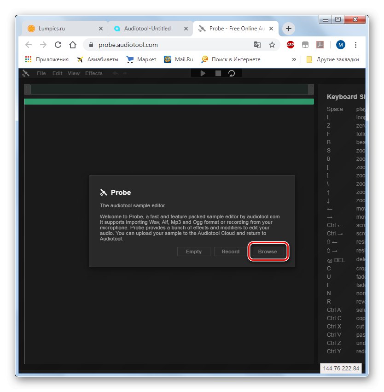
Task: Click the Keyboard shortcuts heading
Action: [x=346, y=97]
